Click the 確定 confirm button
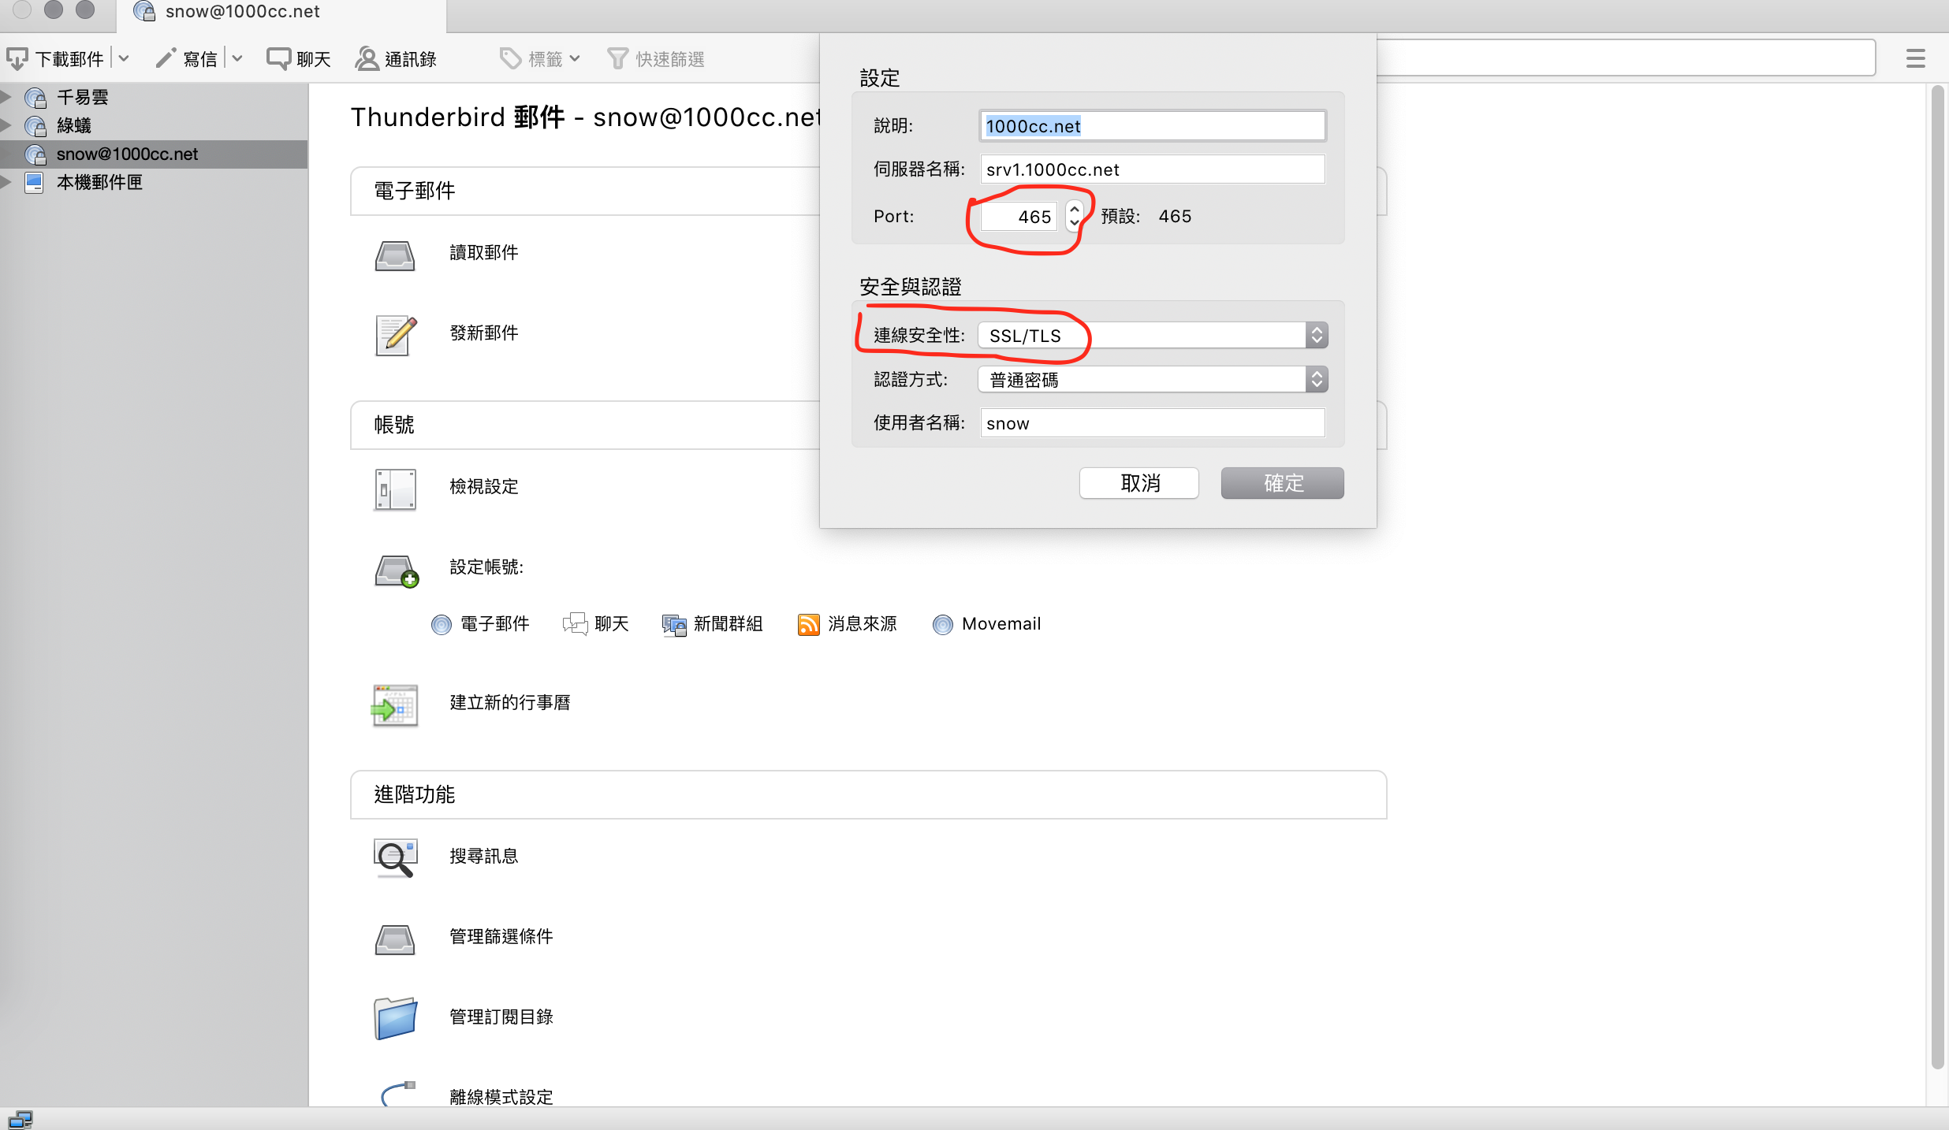1949x1130 pixels. point(1283,483)
